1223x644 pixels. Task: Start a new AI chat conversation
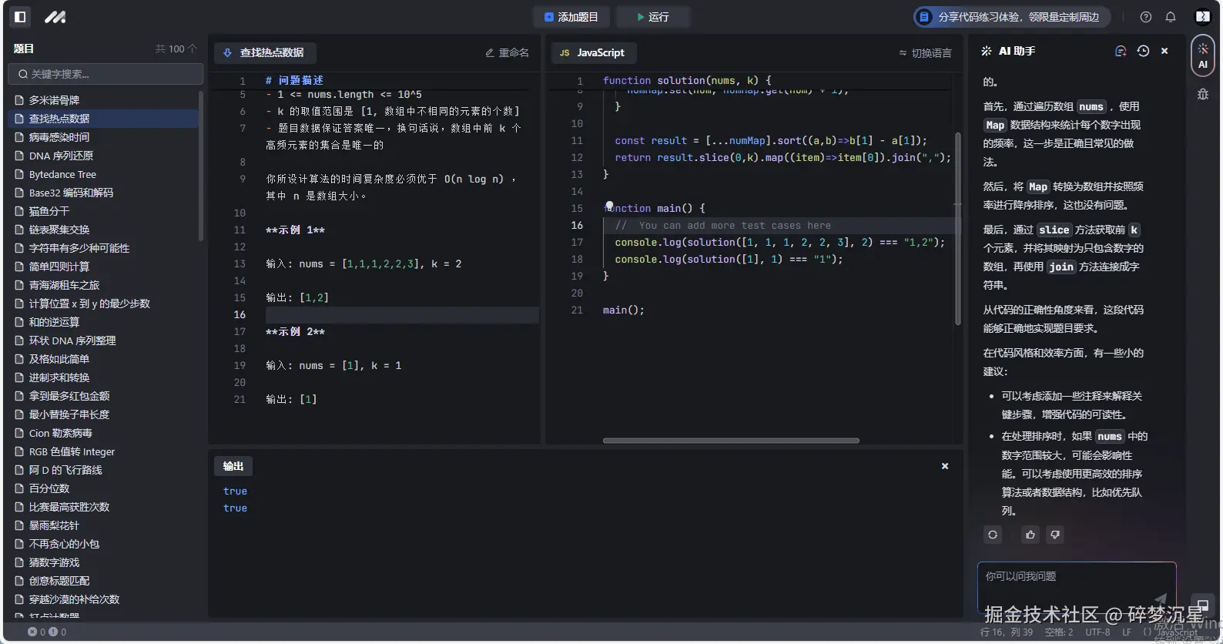(x=1121, y=51)
